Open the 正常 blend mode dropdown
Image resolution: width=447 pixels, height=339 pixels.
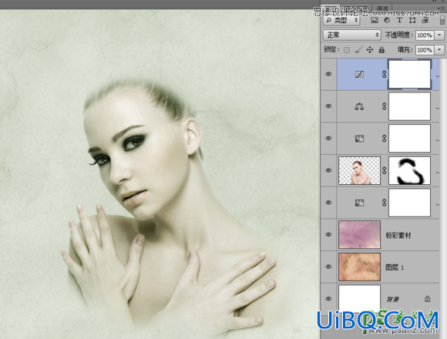tap(351, 35)
